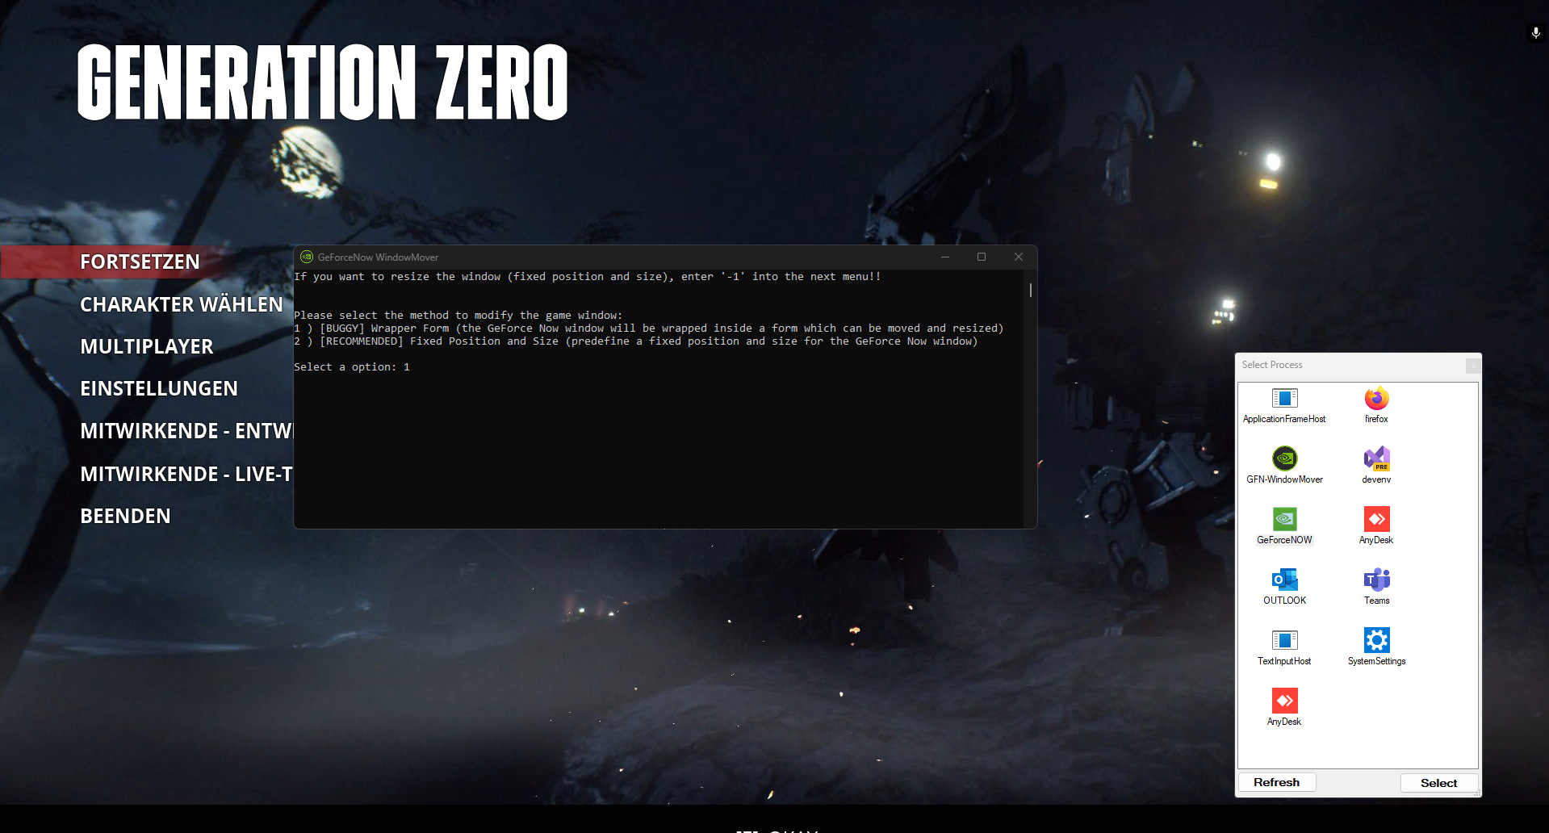Viewport: 1549px width, 833px height.
Task: Select the SystemSettings gear icon
Action: 1376,640
